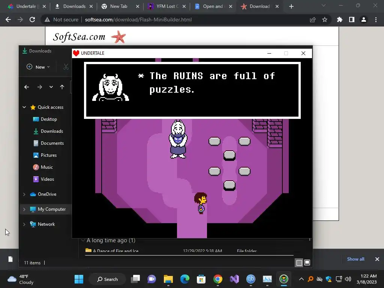Open the Chrome profile avatar
The image size is (384, 288).
click(x=364, y=19)
